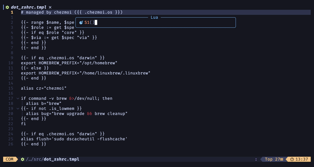
Task: Click the red && operator on line 20
Action: (x=89, y=114)
